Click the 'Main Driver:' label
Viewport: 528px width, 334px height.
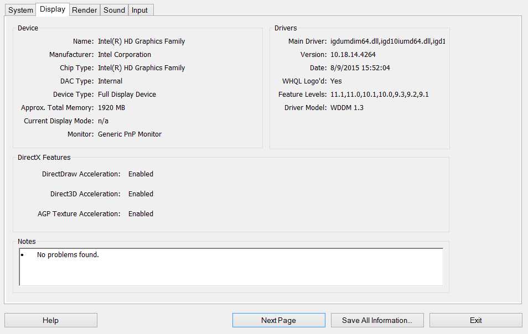pos(307,41)
